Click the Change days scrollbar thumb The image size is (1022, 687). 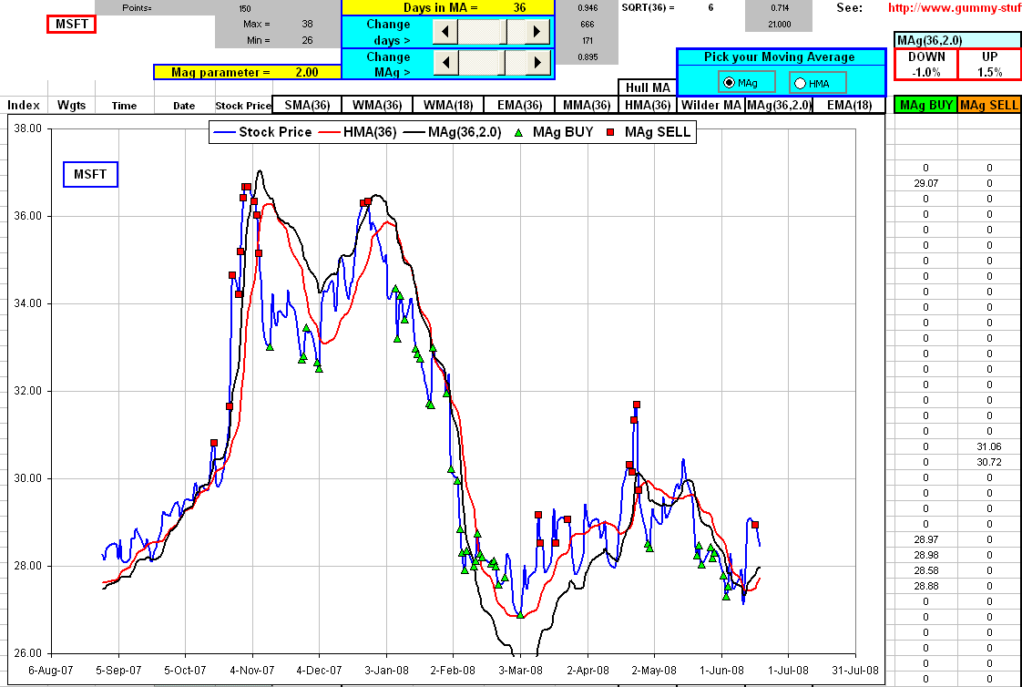pyautogui.click(x=503, y=31)
